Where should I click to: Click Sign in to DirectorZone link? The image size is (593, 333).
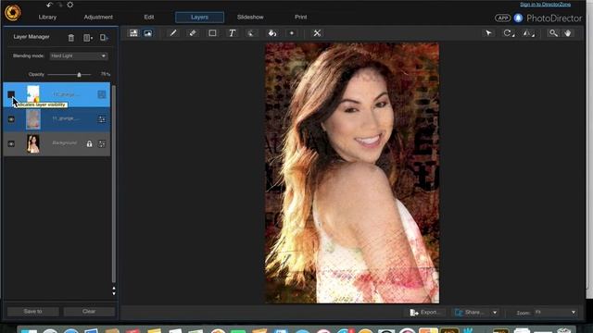[546, 5]
